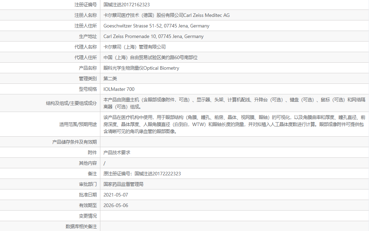Click the 数据库相关备注 row label
The height and width of the screenshot is (231, 369).
pyautogui.click(x=81, y=226)
